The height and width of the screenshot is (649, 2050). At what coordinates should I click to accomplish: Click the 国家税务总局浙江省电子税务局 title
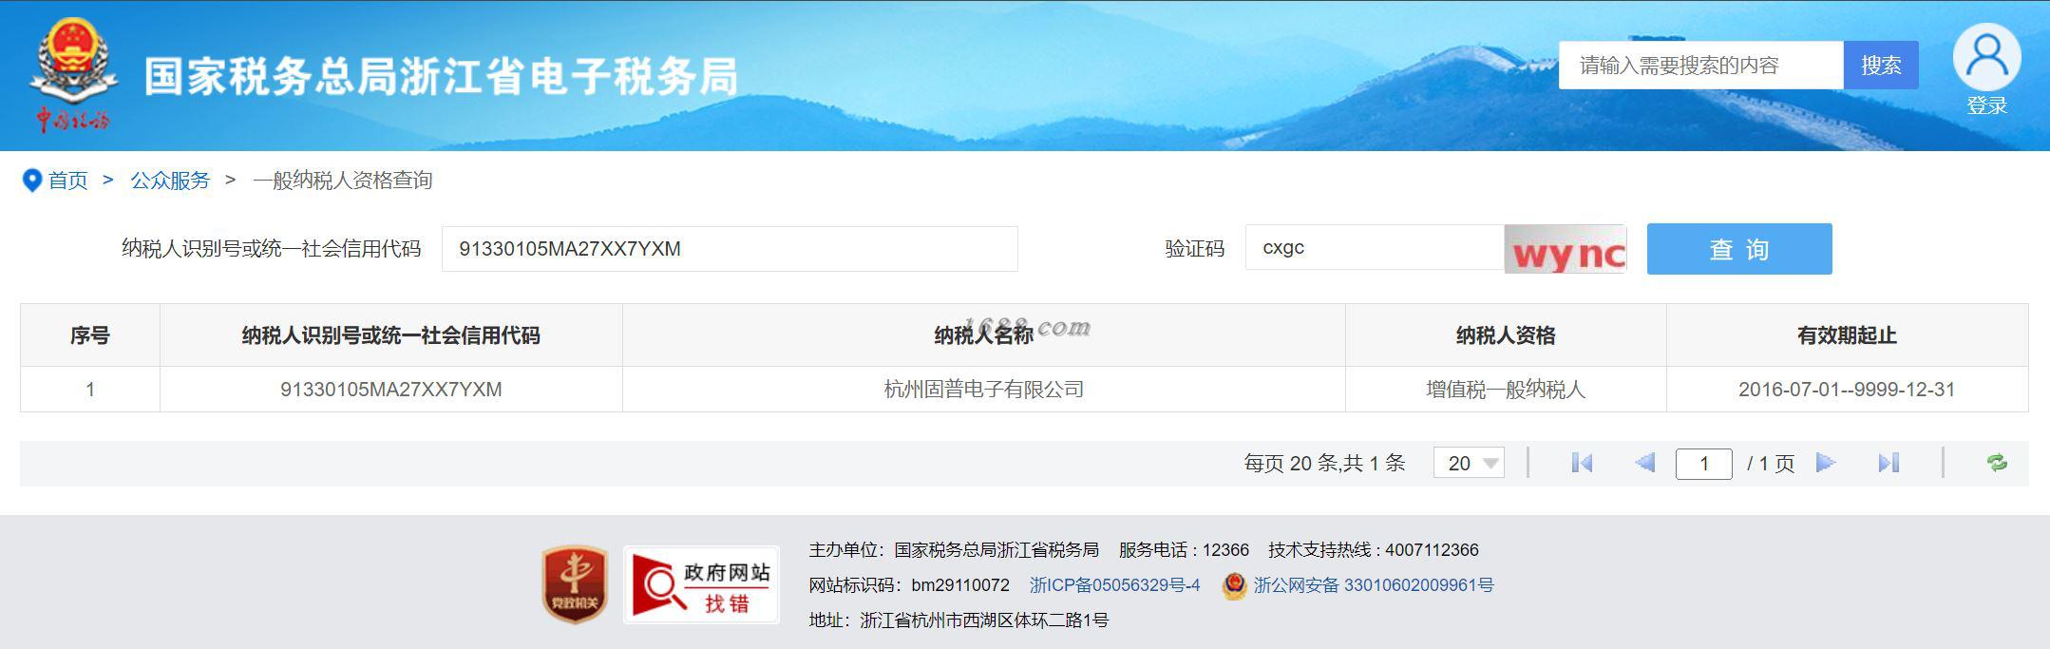click(441, 77)
